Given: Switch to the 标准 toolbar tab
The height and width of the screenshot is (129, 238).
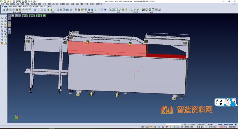Looking at the screenshot, I should pos(6,6).
